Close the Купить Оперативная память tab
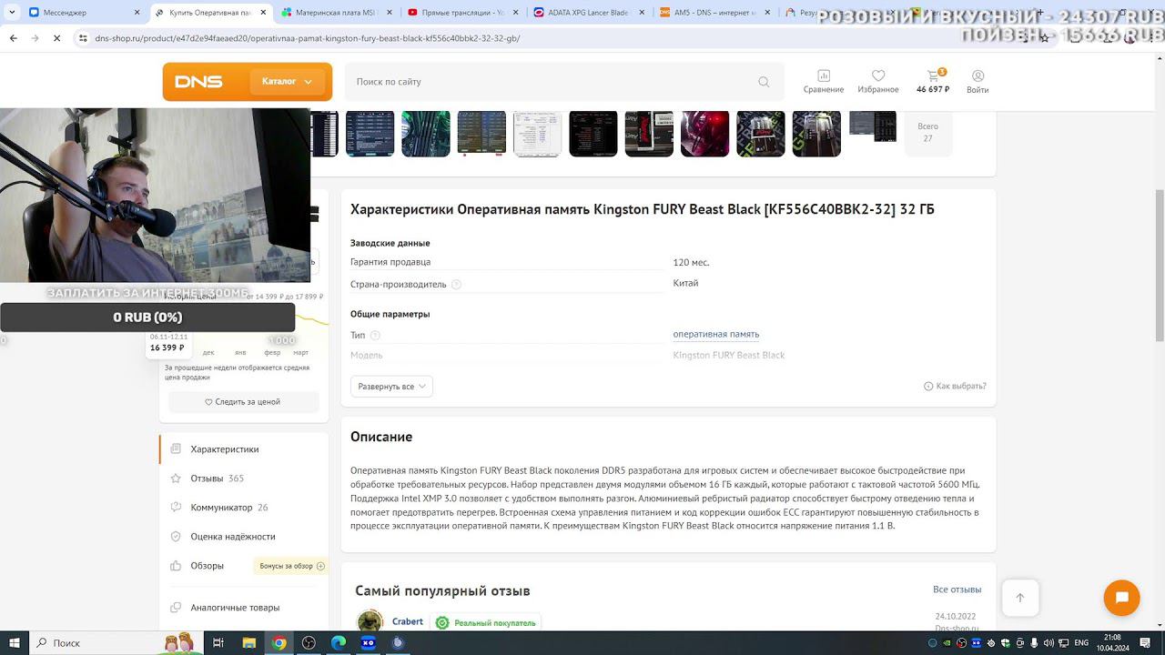This screenshot has width=1165, height=655. pos(263,13)
